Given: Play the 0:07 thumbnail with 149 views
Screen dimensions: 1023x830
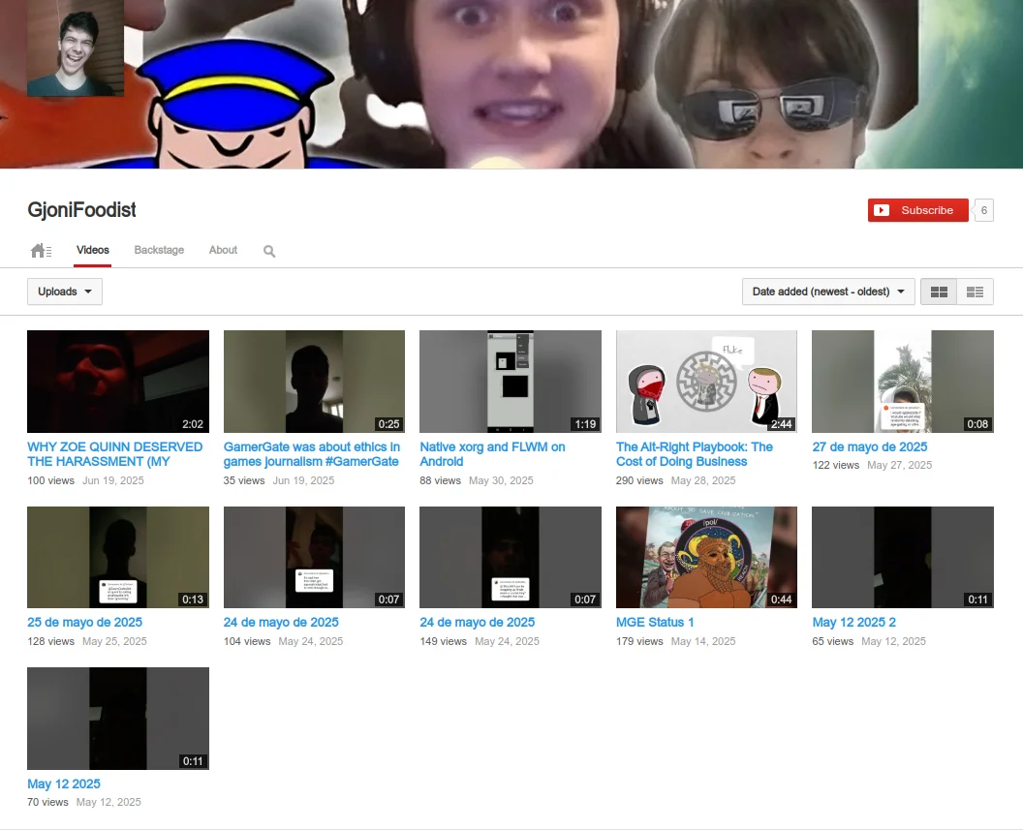Looking at the screenshot, I should point(511,558).
